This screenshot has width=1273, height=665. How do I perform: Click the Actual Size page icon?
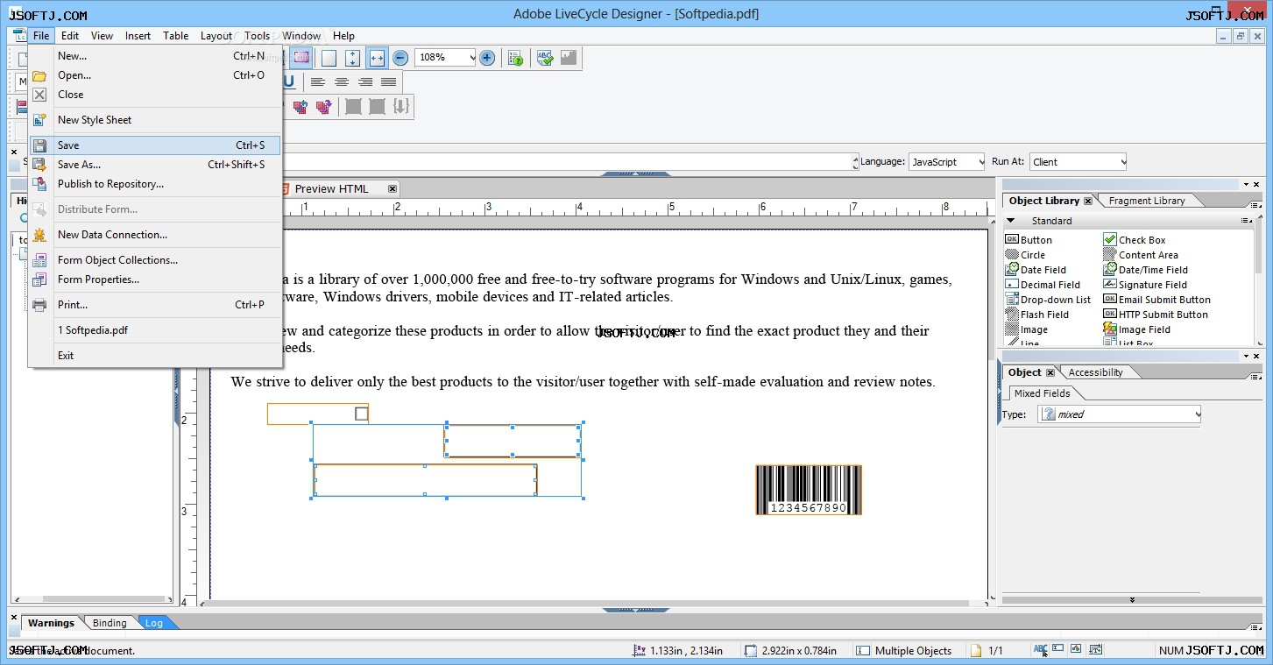click(329, 58)
